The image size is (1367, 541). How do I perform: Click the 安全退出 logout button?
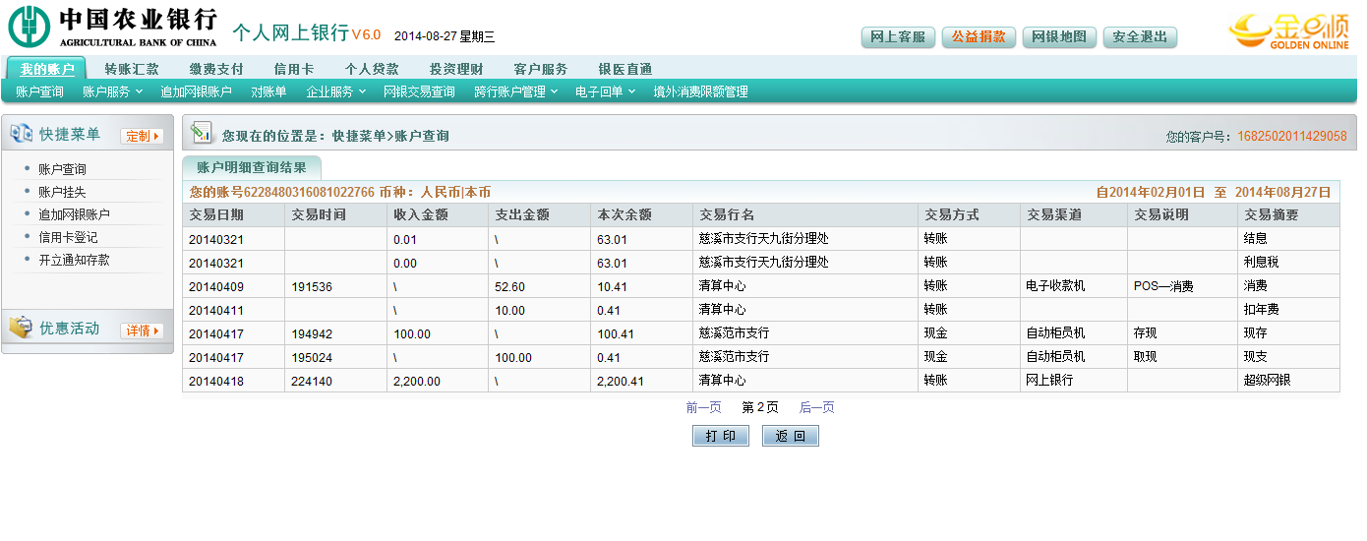[1140, 37]
